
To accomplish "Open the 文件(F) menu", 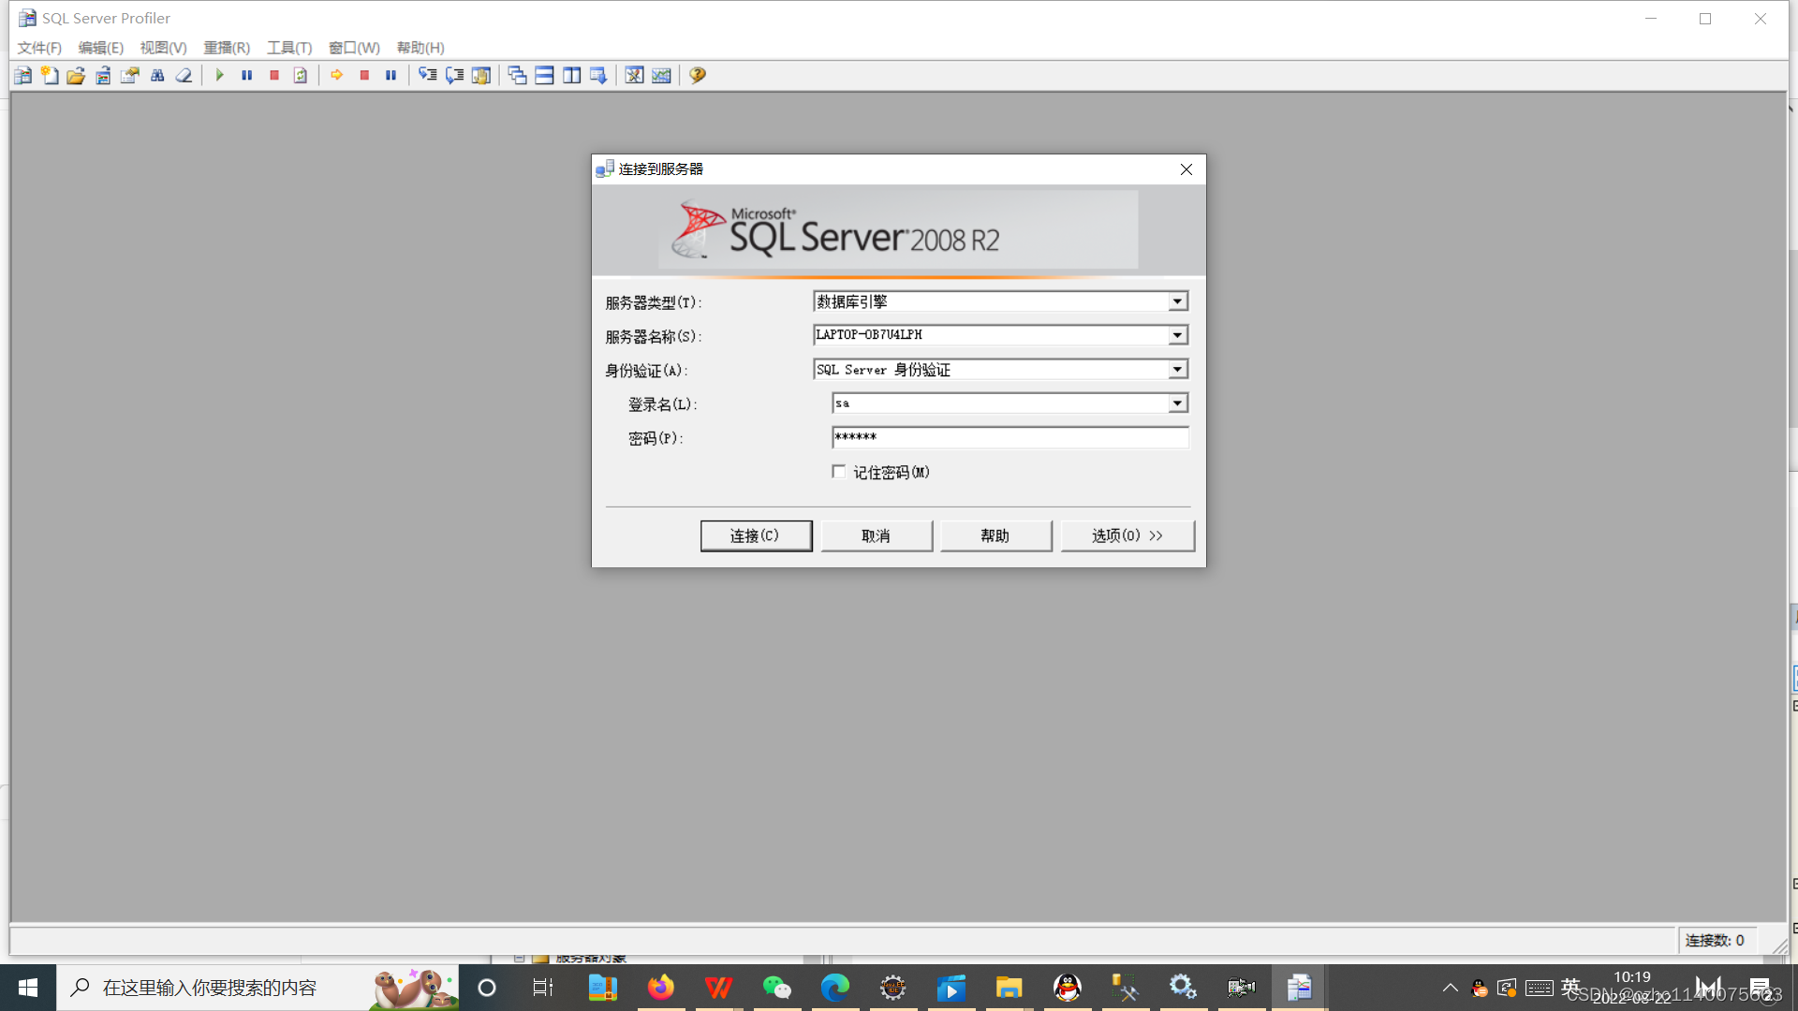I will click(39, 48).
